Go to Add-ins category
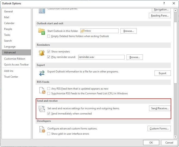 coord(16,71)
